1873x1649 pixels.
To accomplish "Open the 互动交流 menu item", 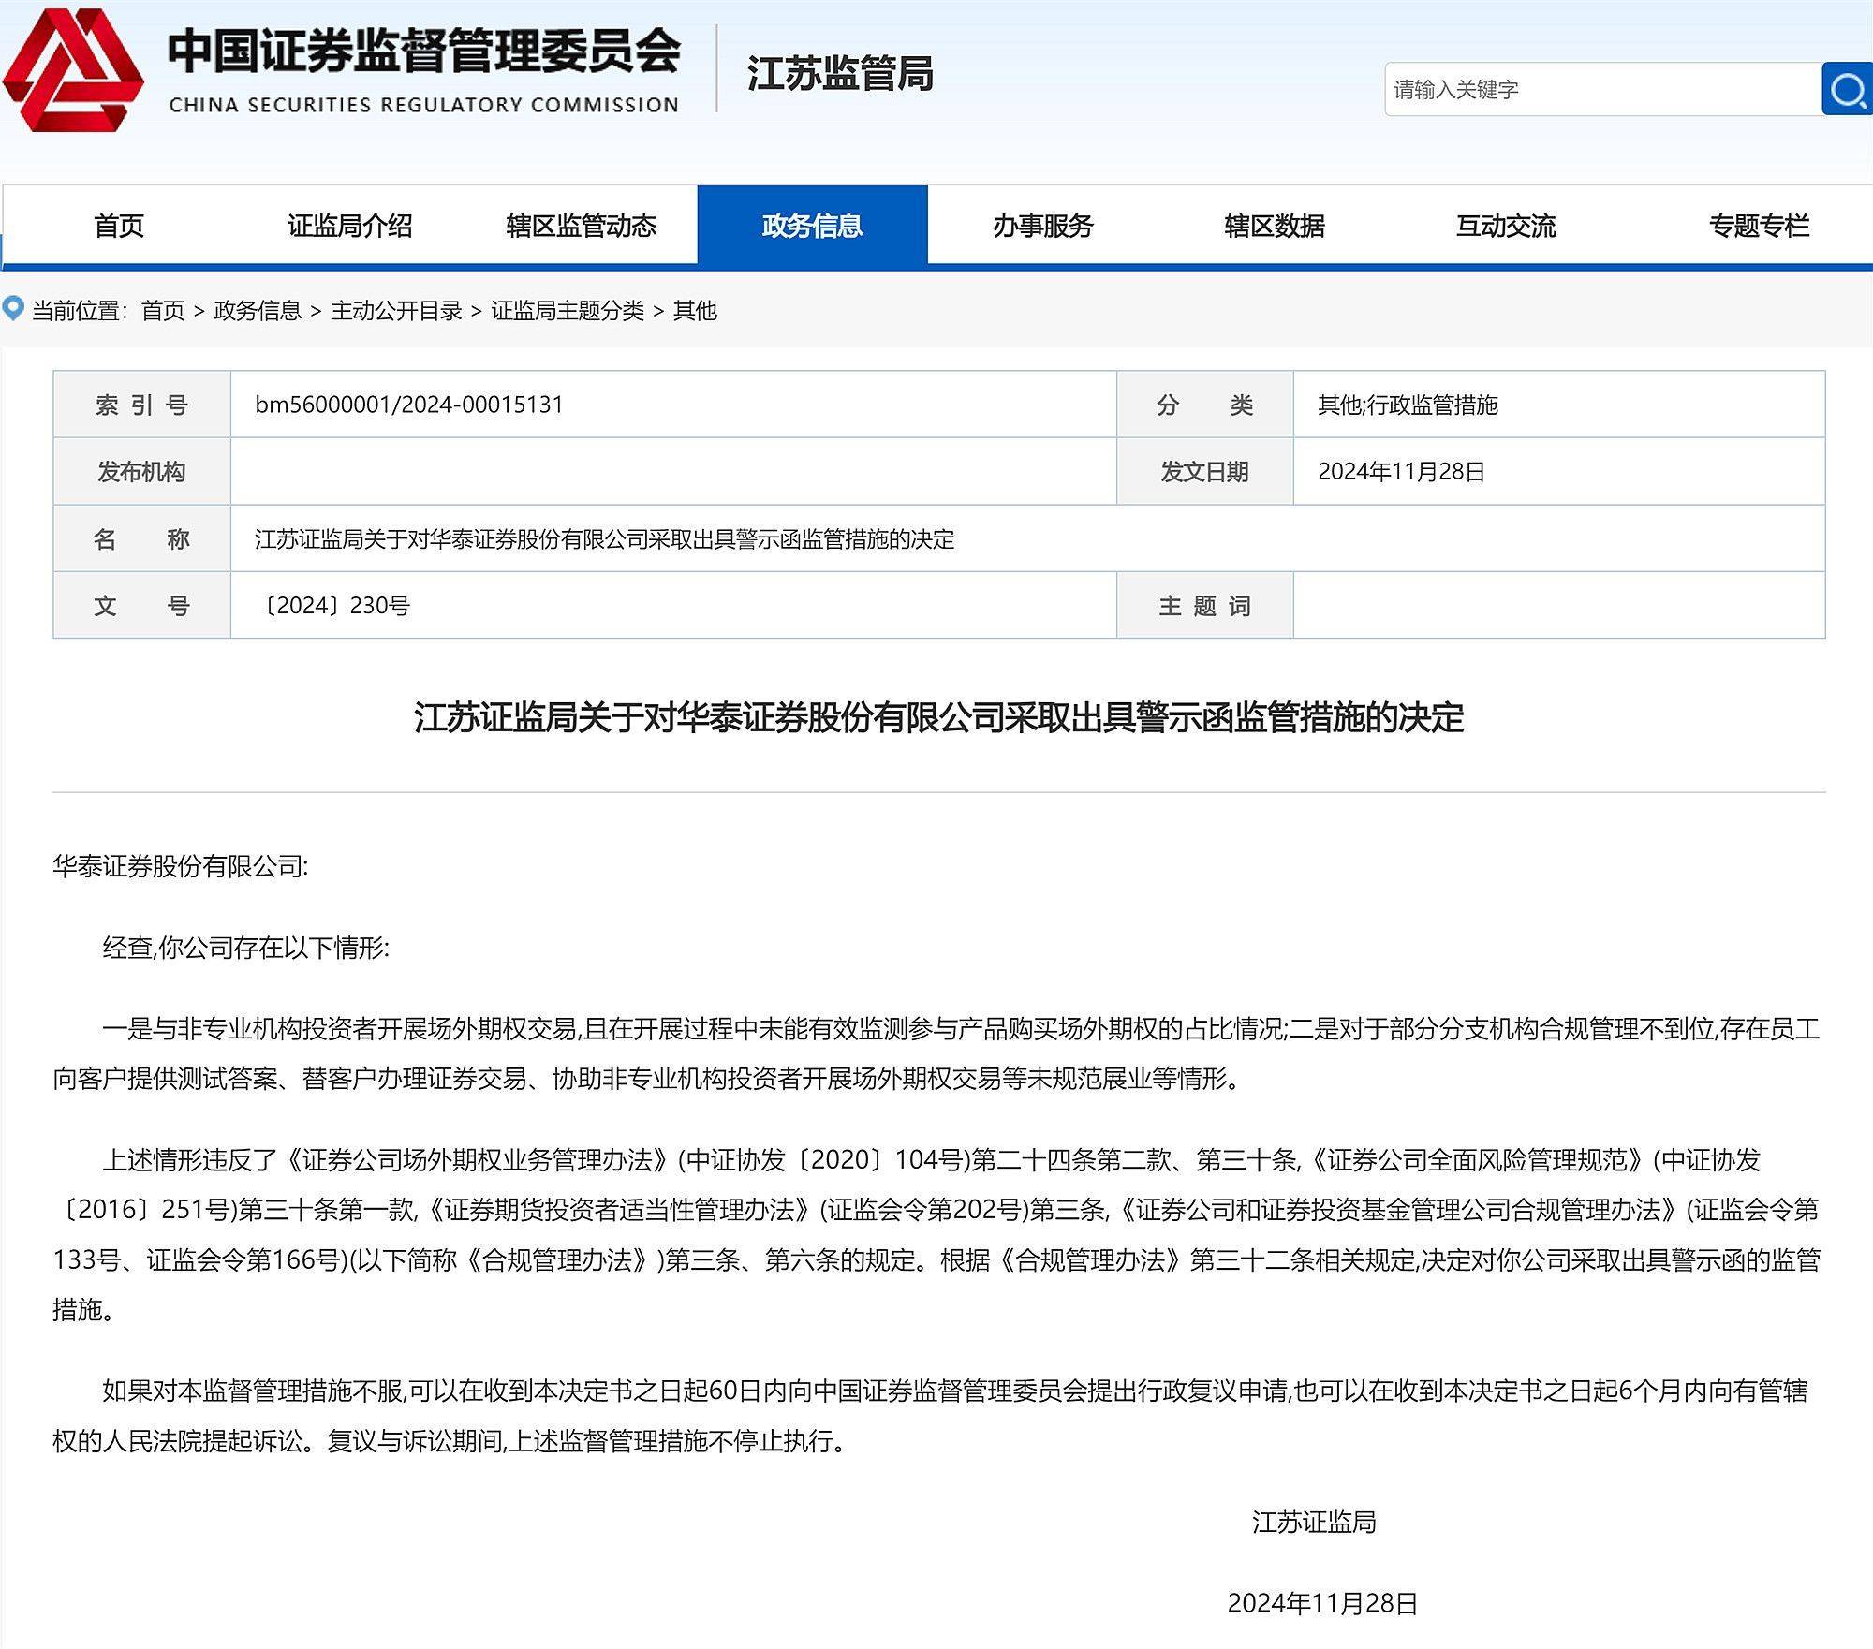I will pos(1505,225).
